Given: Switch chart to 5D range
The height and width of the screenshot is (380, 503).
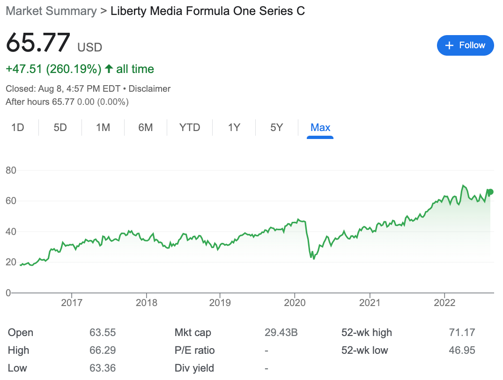Looking at the screenshot, I should [60, 128].
